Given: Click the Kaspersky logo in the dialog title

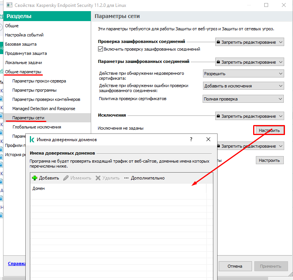Looking at the screenshot, I should pyautogui.click(x=32, y=140).
